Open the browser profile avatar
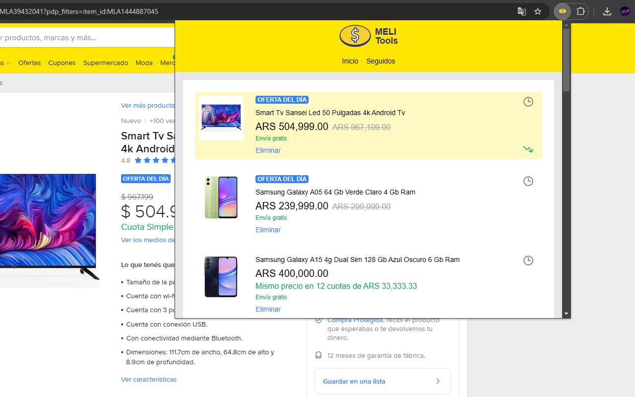 (x=625, y=11)
